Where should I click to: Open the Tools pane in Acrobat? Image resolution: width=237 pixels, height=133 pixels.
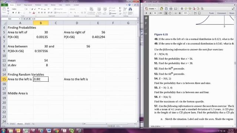tap(211, 13)
